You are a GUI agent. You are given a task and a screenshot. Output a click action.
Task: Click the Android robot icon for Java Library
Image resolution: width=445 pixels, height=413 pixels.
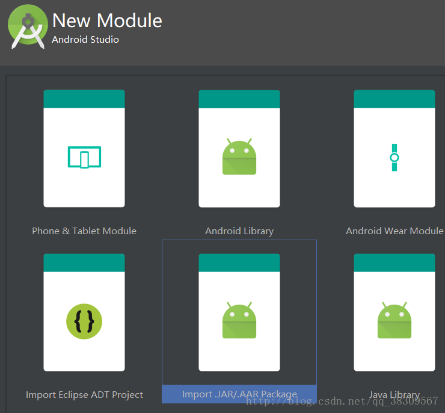point(394,320)
